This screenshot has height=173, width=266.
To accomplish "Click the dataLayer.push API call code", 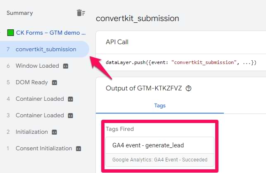I will click(181, 63).
